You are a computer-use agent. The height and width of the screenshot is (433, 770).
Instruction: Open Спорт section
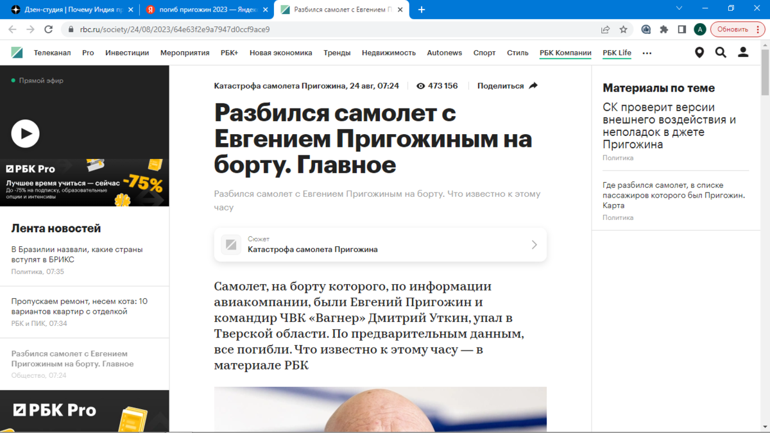(x=484, y=53)
